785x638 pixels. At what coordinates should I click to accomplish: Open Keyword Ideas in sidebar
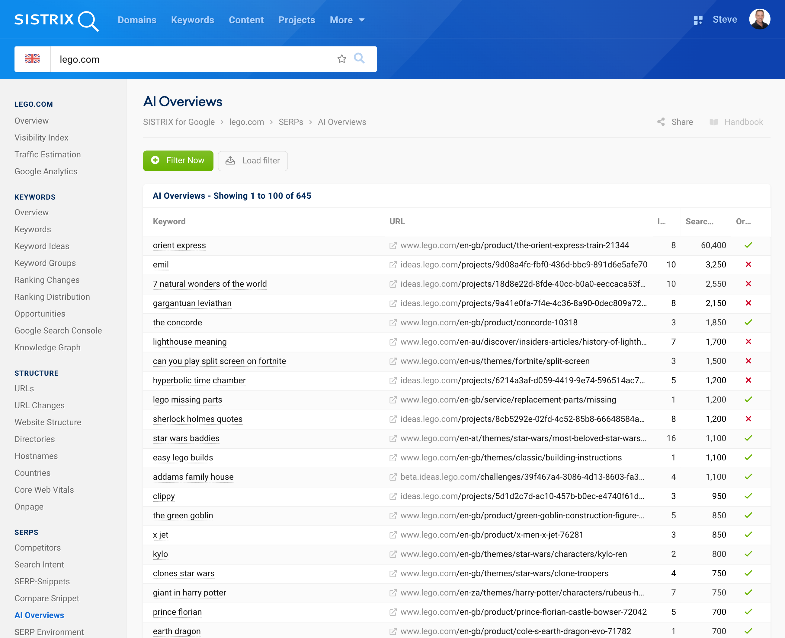(x=42, y=246)
